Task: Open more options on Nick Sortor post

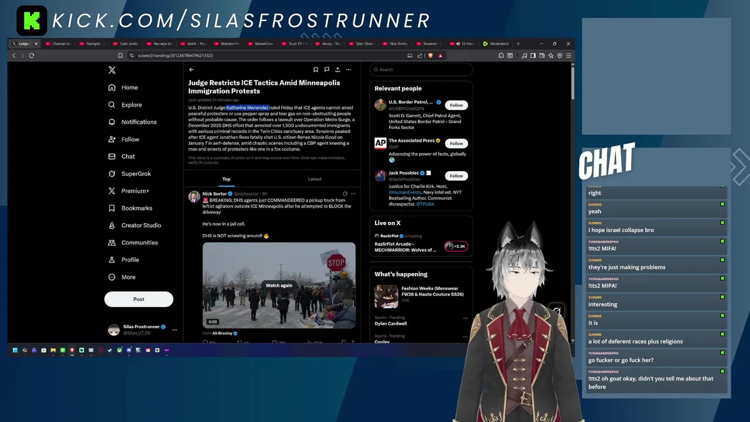Action: (x=353, y=193)
